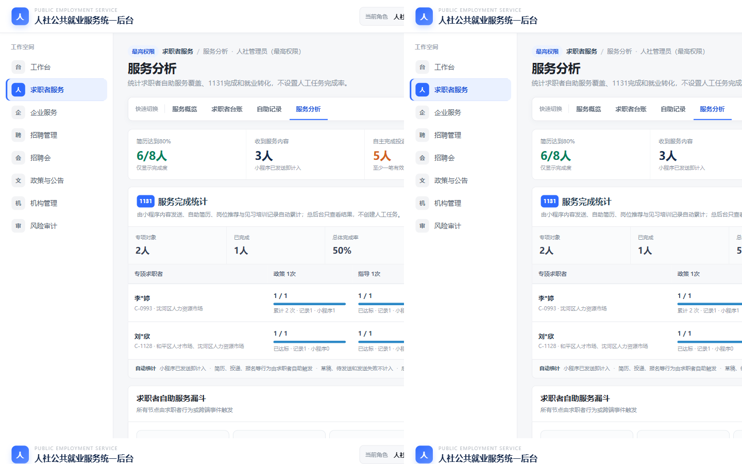Click 政策与公告 icon in right copy sidebar
The height and width of the screenshot is (464, 742).
422,180
